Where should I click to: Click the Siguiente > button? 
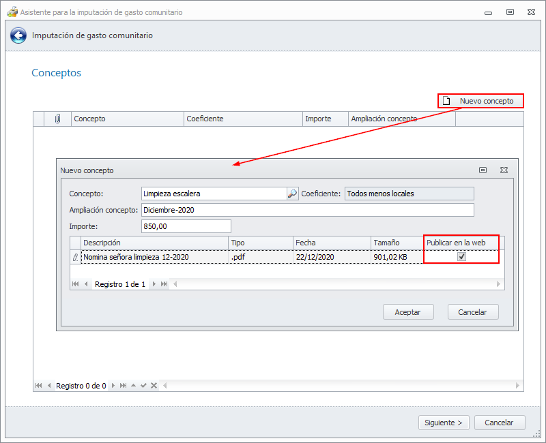click(444, 423)
